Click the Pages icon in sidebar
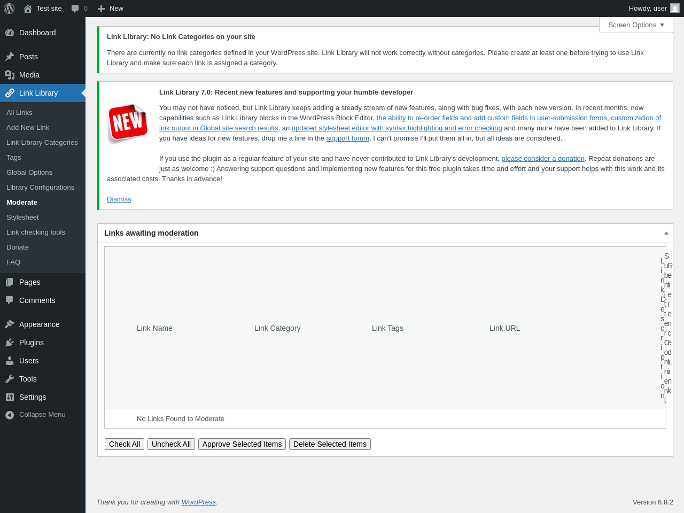The width and height of the screenshot is (684, 513). point(10,282)
